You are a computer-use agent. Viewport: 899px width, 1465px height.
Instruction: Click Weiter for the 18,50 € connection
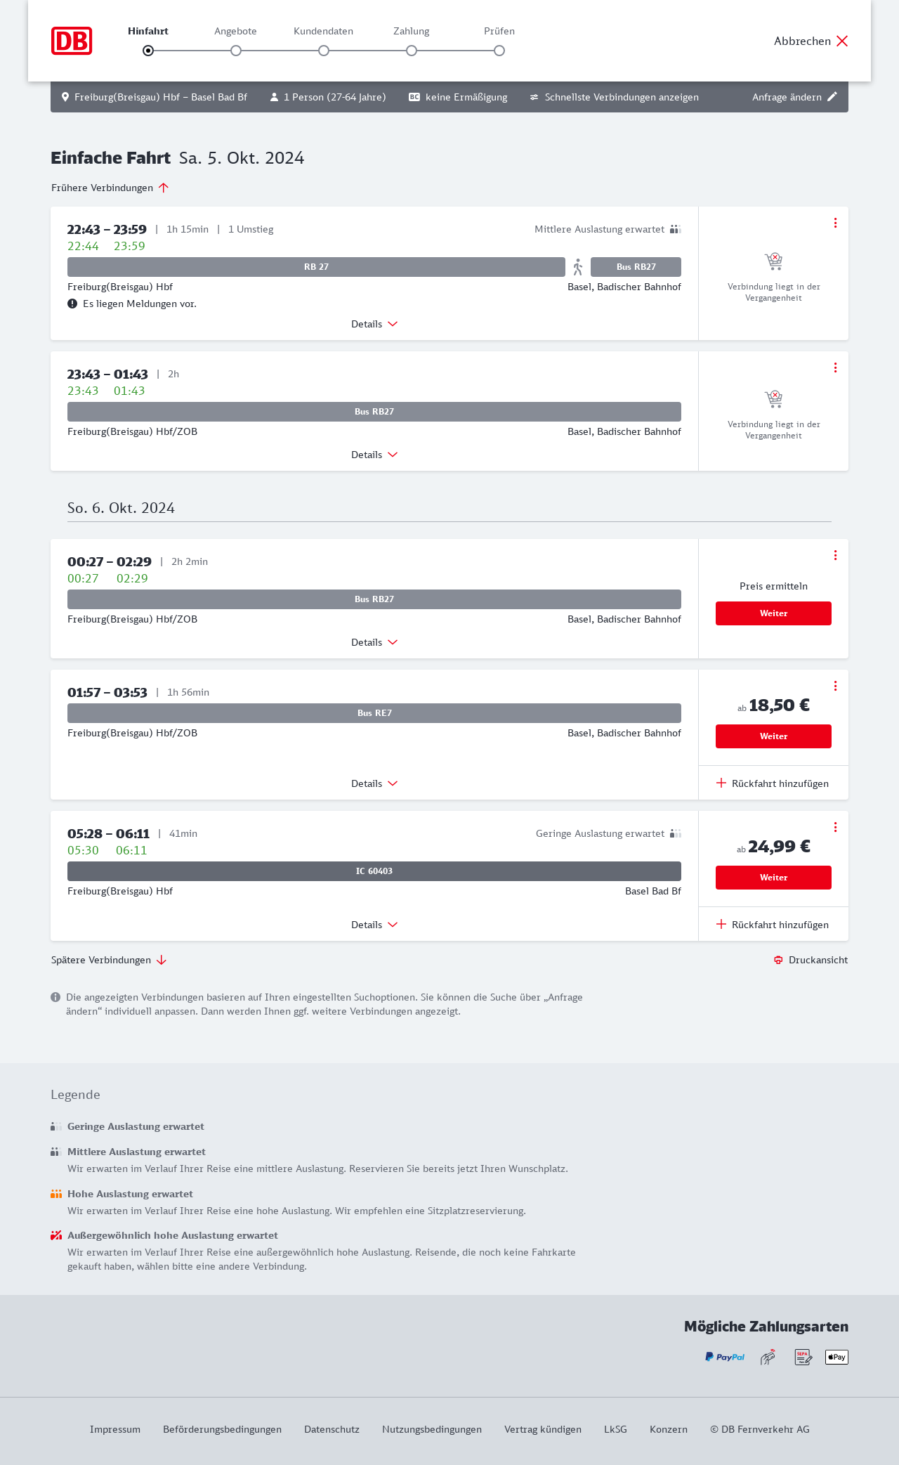(773, 736)
